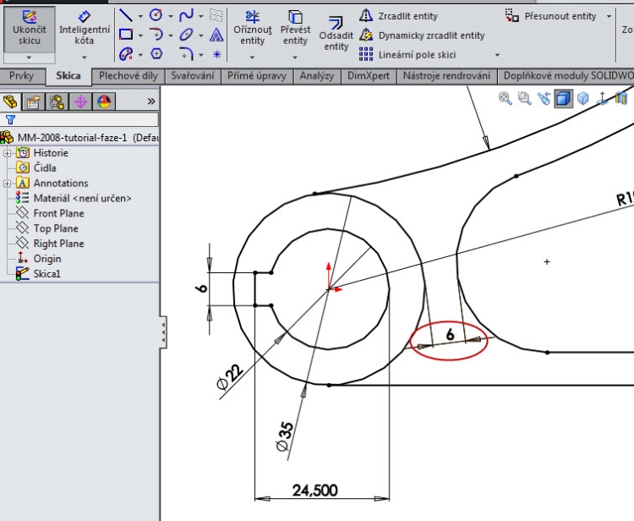Screen dimensions: 634x521
Task: Select the Sketch Text tool
Action: 216,35
